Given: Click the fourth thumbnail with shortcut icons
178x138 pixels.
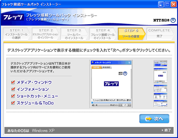Looking at the screenshot, I should 160,96.
